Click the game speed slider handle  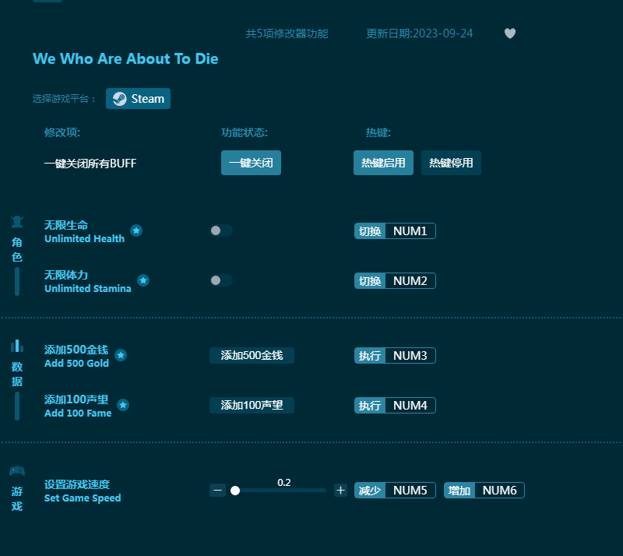235,491
